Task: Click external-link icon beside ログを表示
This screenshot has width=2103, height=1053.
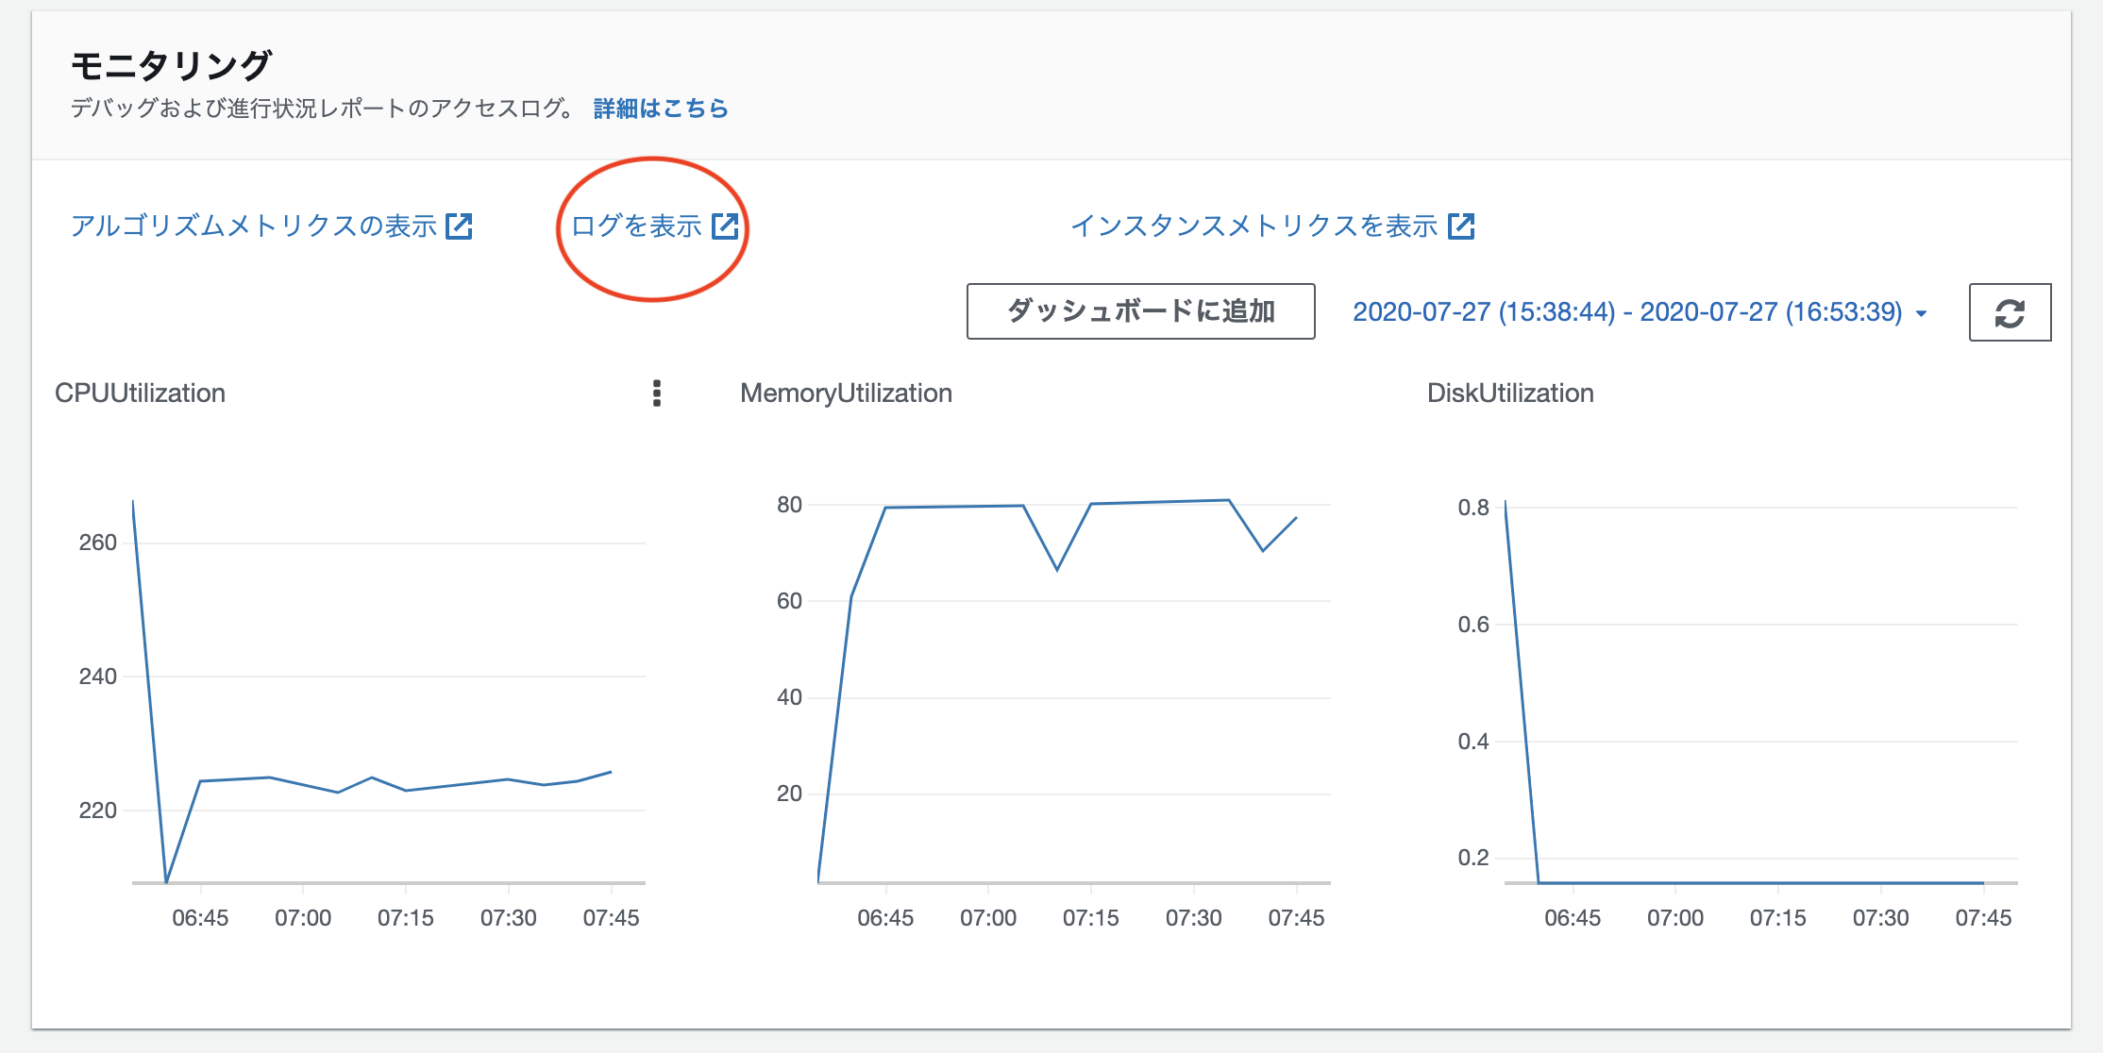Action: click(x=725, y=226)
